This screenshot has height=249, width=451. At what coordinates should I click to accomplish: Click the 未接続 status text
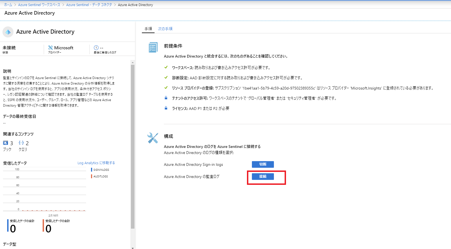[x=9, y=48]
